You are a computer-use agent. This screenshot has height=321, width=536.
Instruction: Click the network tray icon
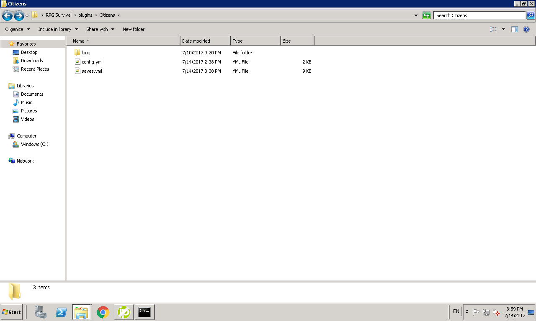pos(486,312)
